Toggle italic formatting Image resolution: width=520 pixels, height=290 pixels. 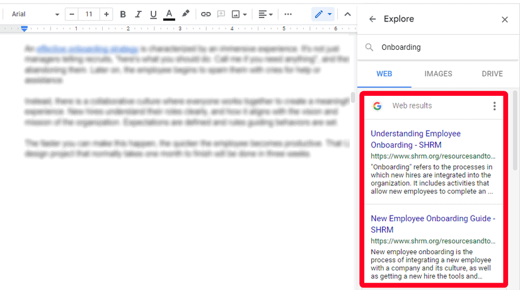tap(138, 14)
